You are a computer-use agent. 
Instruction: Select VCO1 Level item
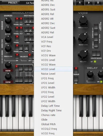[54, 60]
